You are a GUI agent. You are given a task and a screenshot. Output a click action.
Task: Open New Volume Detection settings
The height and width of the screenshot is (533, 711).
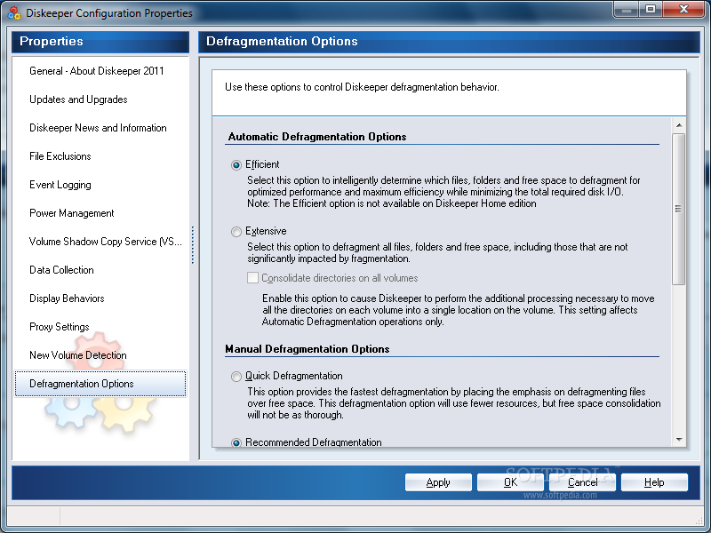coord(78,355)
